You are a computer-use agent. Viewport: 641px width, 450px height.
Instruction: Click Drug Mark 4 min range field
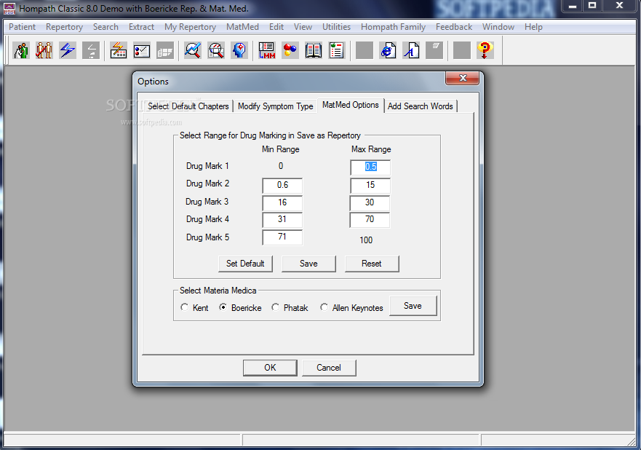tap(282, 220)
